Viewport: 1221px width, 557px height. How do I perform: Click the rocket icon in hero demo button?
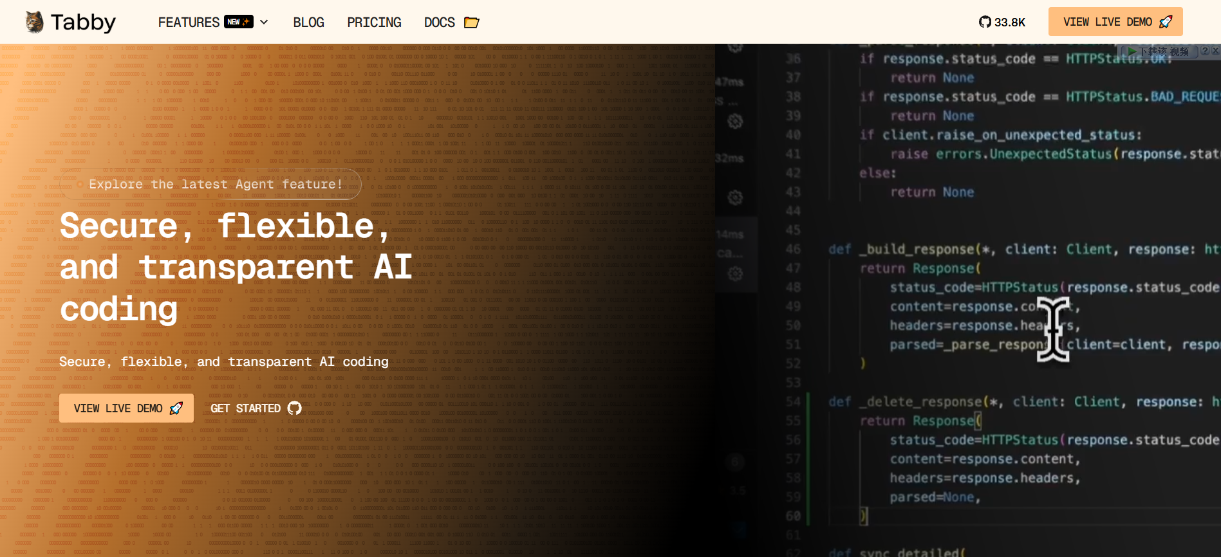176,408
